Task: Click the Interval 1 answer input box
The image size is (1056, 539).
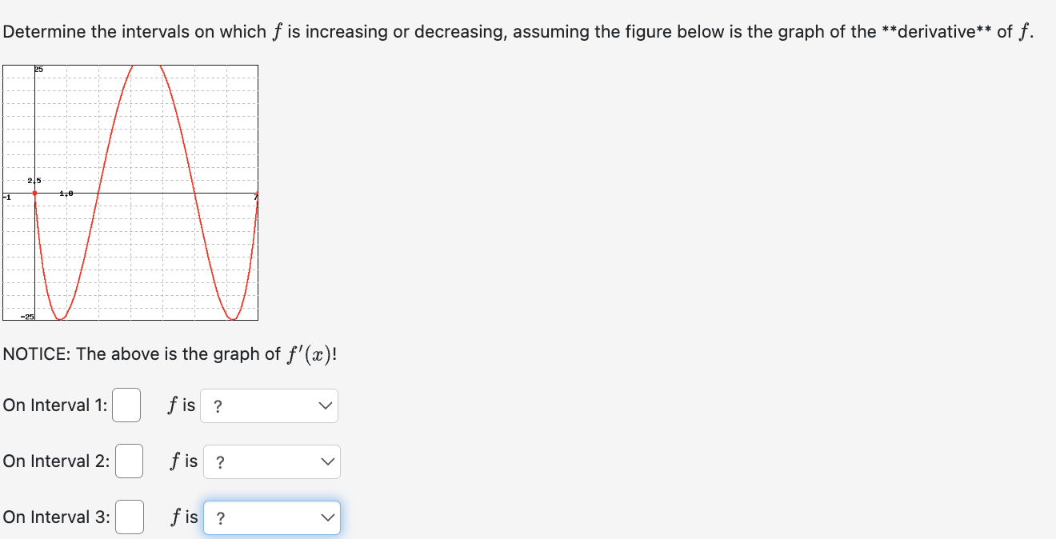Action: (x=128, y=405)
